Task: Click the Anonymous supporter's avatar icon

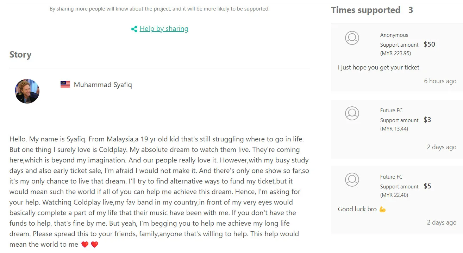Action: (352, 38)
